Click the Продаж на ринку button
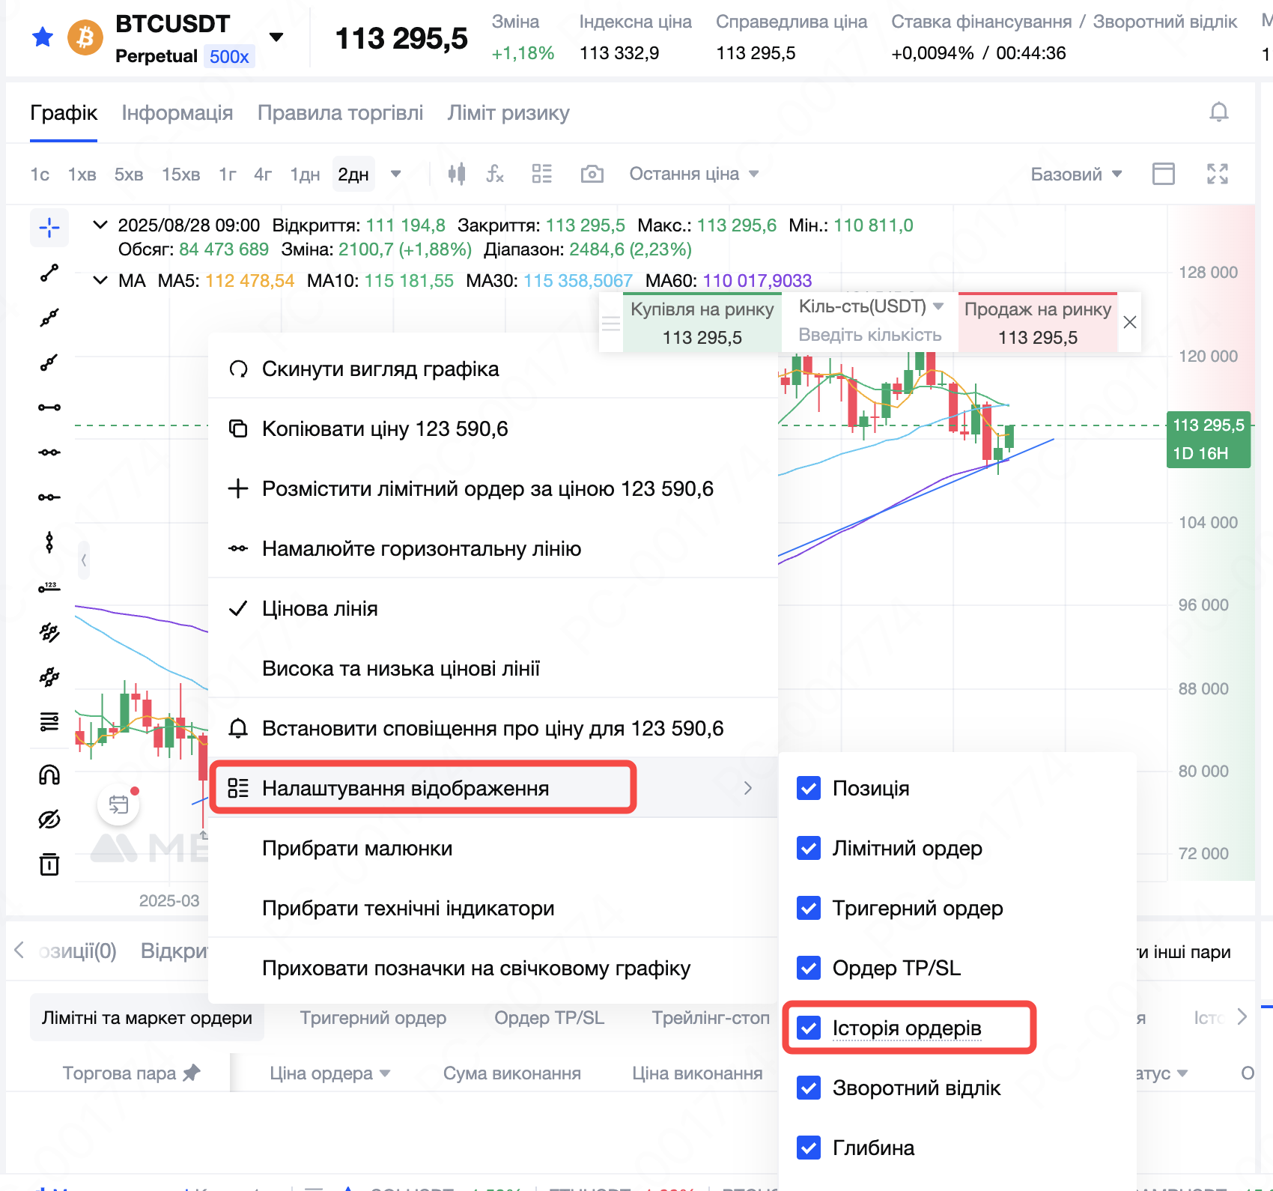This screenshot has height=1191, width=1273. point(1037,323)
